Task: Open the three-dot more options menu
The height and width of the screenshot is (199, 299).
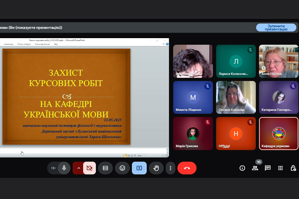Action: click(x=170, y=168)
